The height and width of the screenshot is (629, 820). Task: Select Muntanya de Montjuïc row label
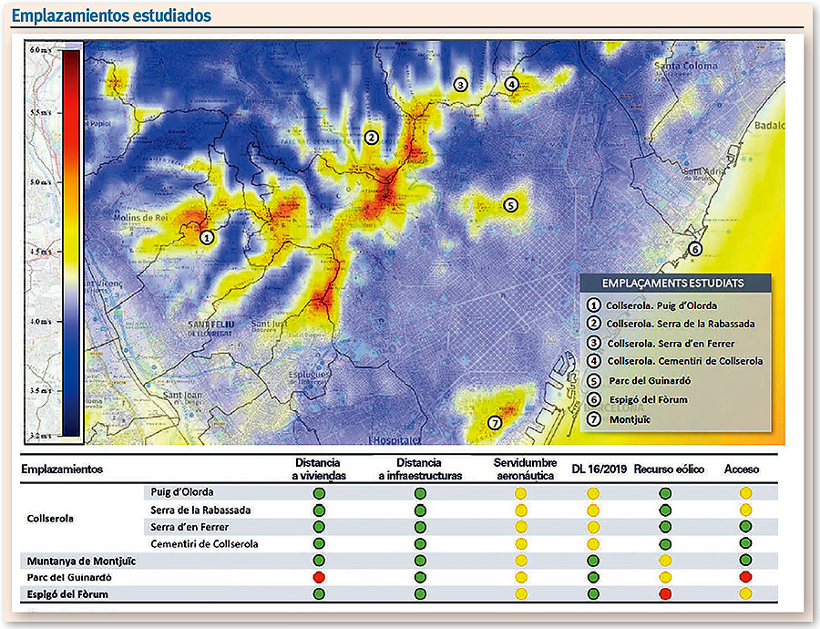pyautogui.click(x=77, y=561)
